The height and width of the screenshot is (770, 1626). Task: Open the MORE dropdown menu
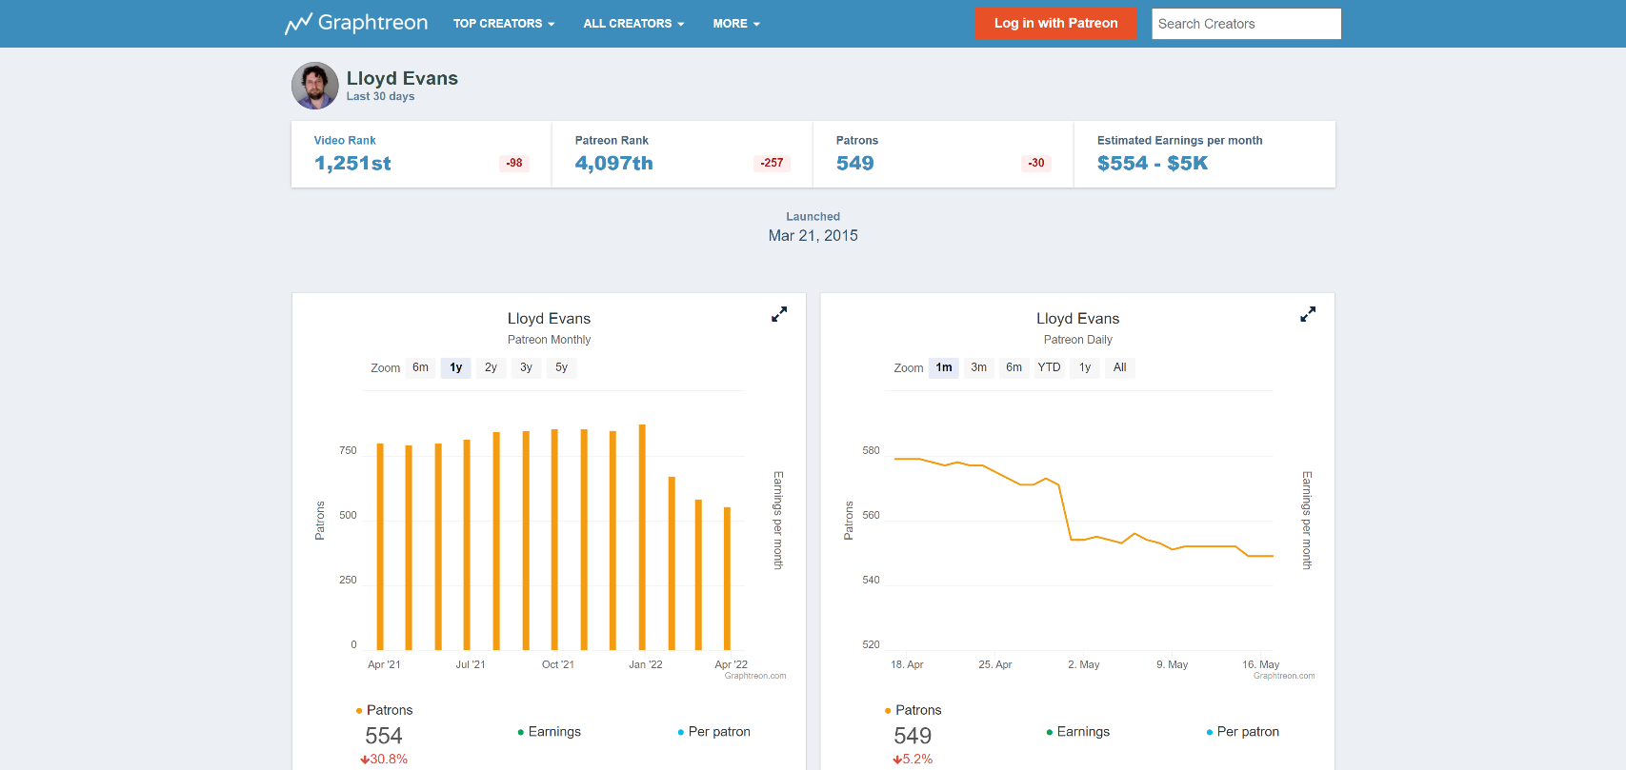click(x=736, y=24)
